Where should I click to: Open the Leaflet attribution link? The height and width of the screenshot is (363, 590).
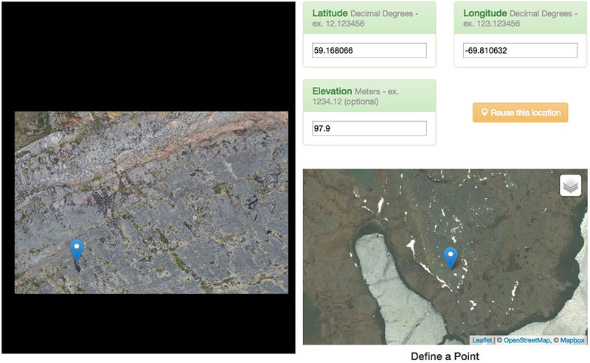(x=482, y=340)
